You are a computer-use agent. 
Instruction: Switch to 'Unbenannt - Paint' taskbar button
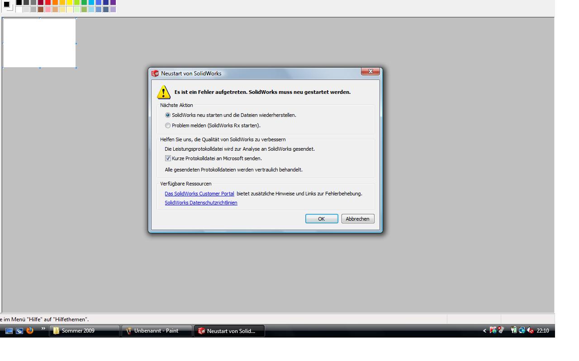(x=157, y=331)
